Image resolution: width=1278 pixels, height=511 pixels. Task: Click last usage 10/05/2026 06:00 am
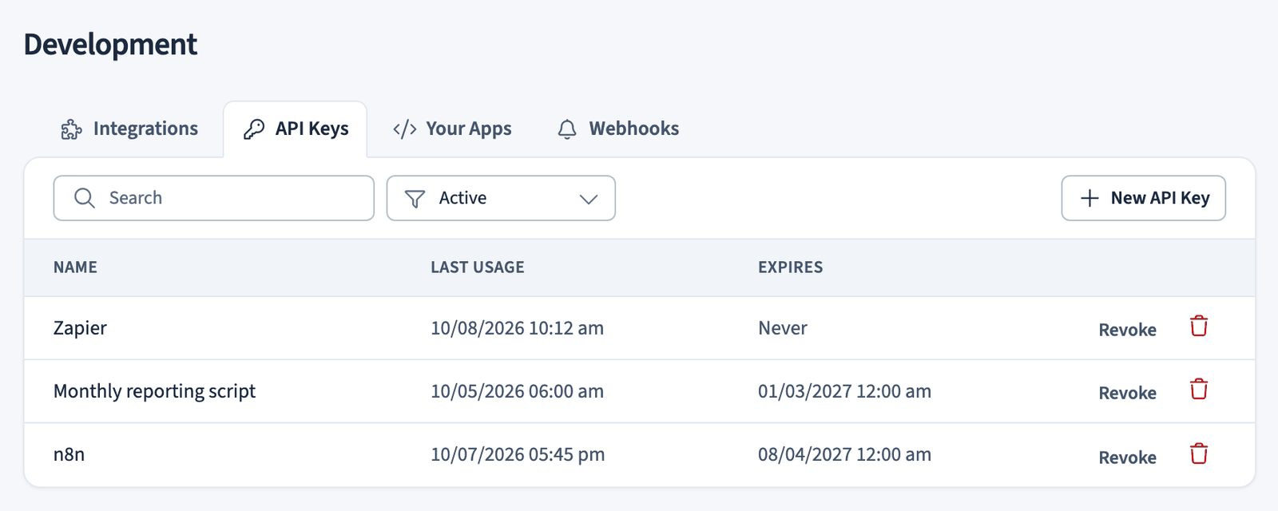point(517,391)
